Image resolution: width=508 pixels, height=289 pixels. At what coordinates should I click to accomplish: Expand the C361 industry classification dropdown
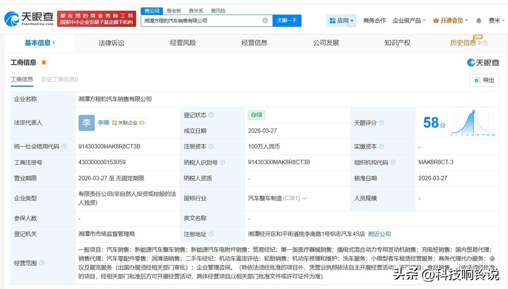pyautogui.click(x=305, y=198)
